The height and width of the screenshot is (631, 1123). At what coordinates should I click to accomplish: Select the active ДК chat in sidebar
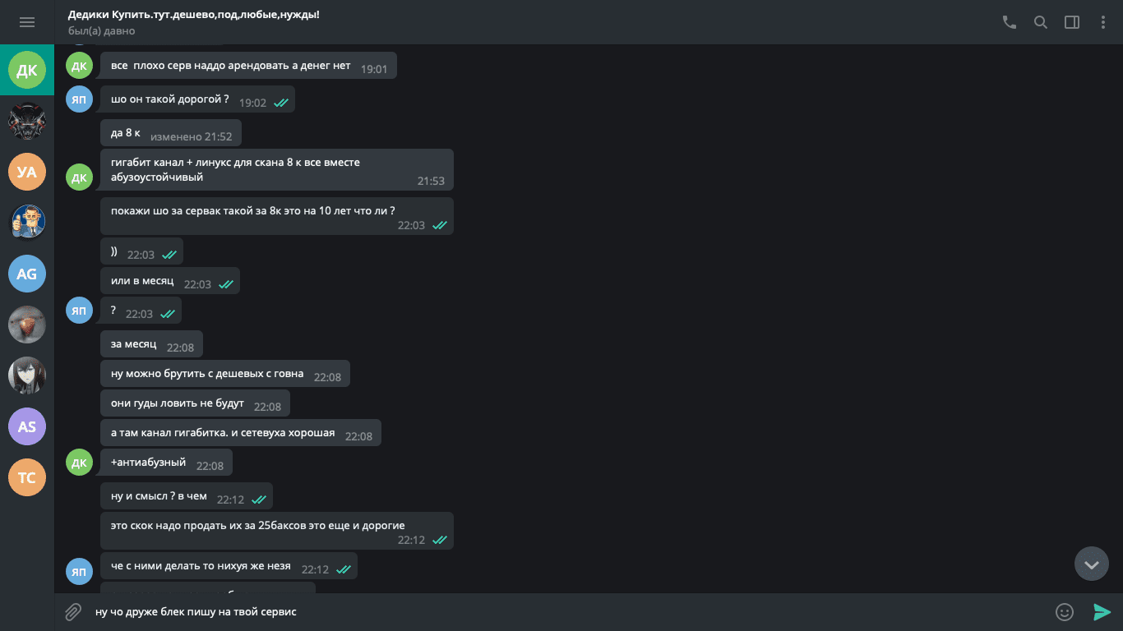point(27,70)
